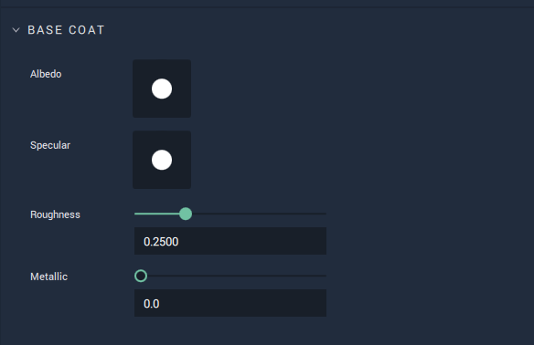The width and height of the screenshot is (534, 345).
Task: Click the Roughness slider's green filled track
Action: click(157, 214)
